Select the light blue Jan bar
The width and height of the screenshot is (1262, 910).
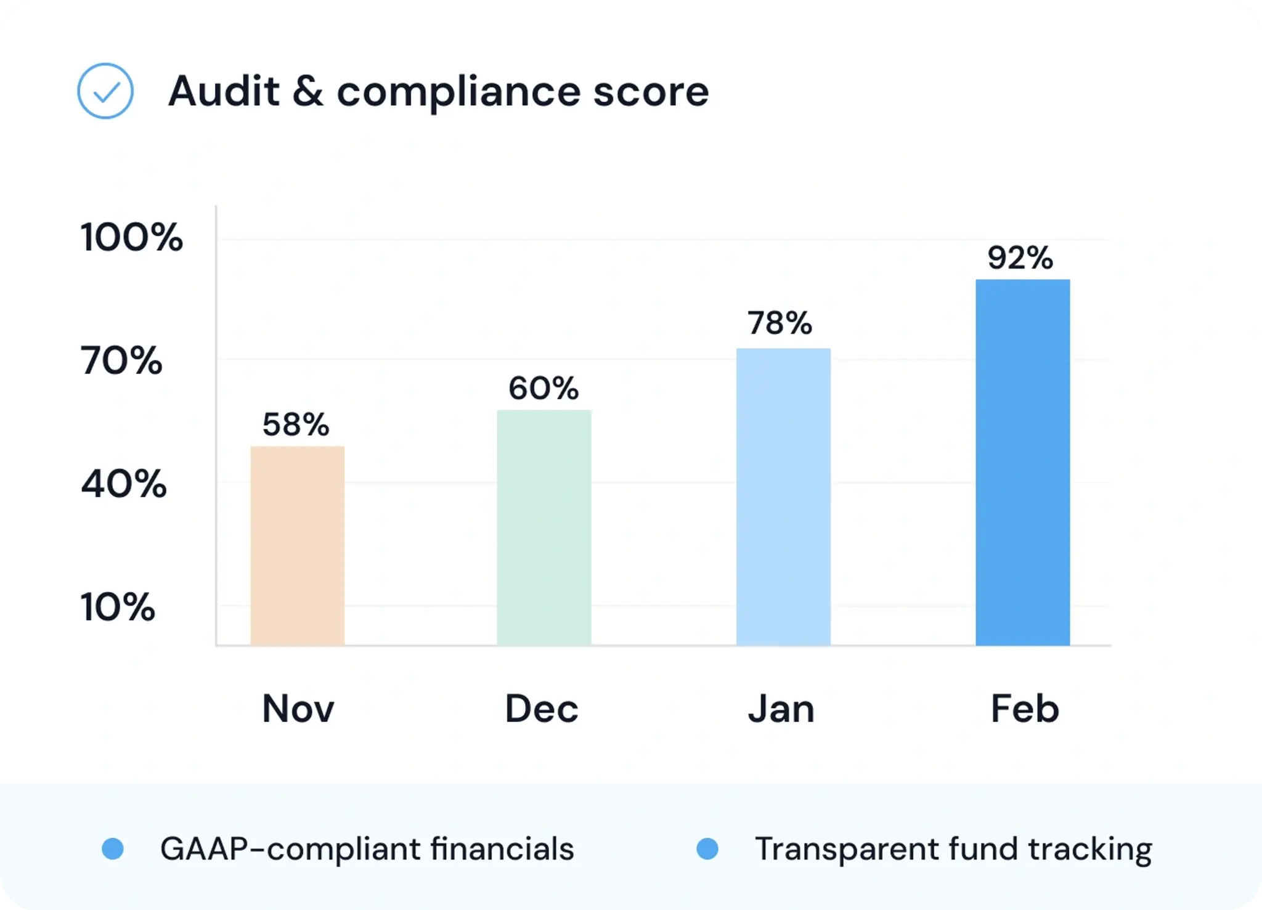pyautogui.click(x=783, y=497)
